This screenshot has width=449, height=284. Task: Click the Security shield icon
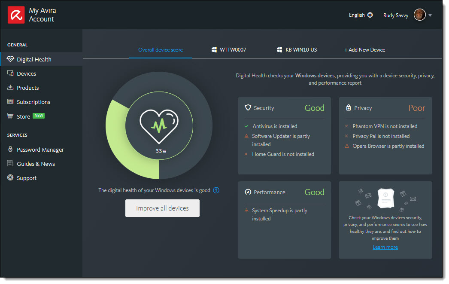248,107
